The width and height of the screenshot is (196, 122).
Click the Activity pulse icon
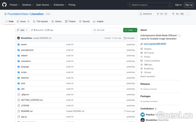pyautogui.click(x=142, y=57)
